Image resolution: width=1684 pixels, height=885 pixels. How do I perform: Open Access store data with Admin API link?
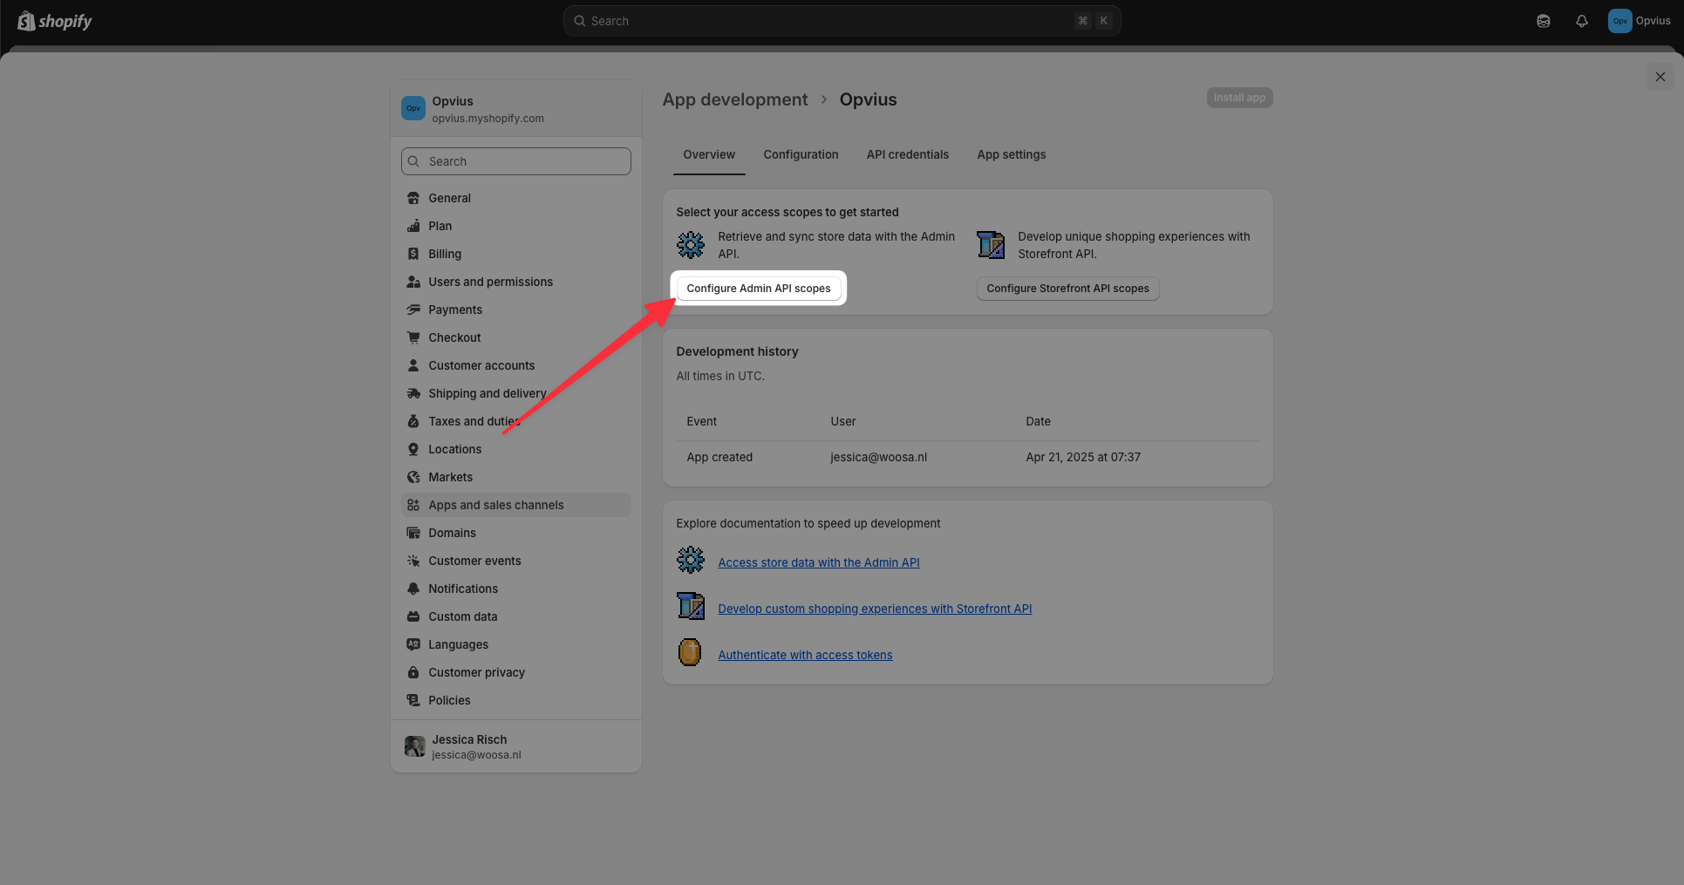click(x=819, y=562)
